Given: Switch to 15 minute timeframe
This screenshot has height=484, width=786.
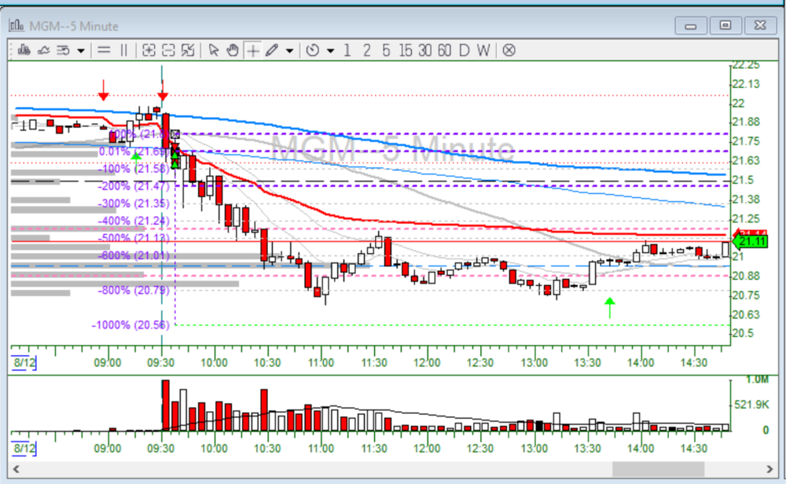Looking at the screenshot, I should (x=405, y=50).
